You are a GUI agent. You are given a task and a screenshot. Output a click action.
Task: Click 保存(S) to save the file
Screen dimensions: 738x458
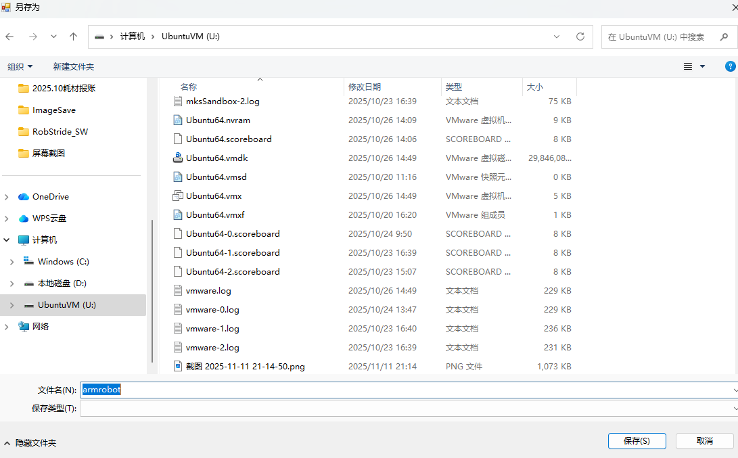tap(637, 441)
